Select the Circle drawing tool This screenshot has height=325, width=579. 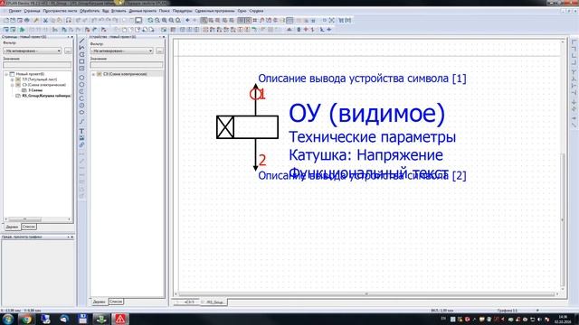click(x=82, y=78)
